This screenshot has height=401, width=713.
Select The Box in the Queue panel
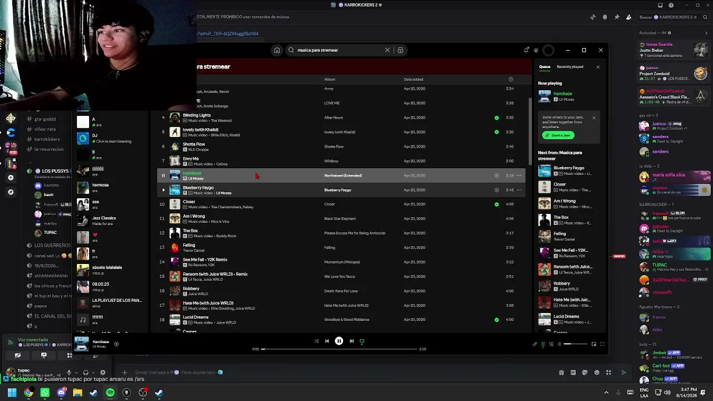[568, 220]
